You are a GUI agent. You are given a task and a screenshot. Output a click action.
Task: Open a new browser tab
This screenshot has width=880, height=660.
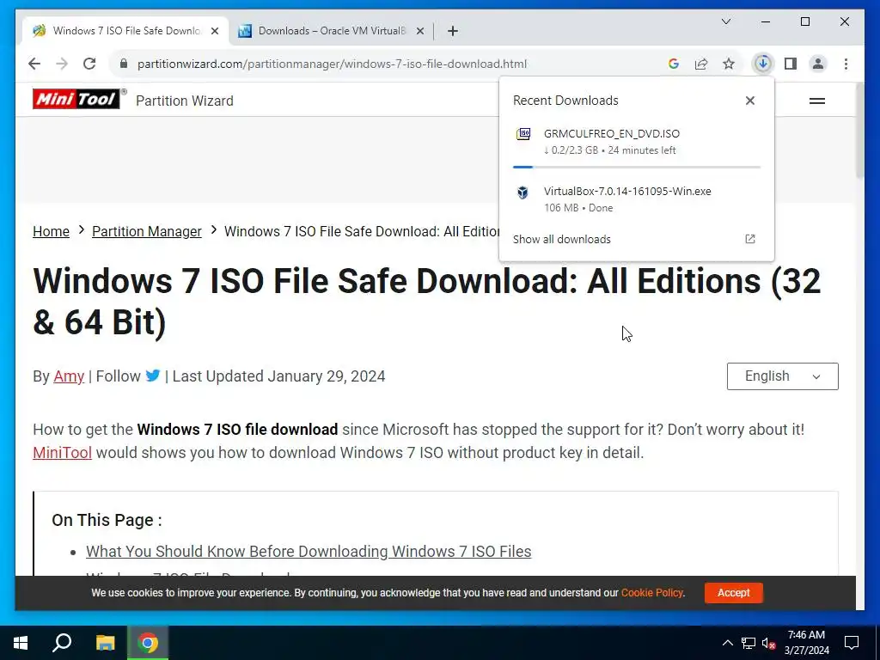453,31
